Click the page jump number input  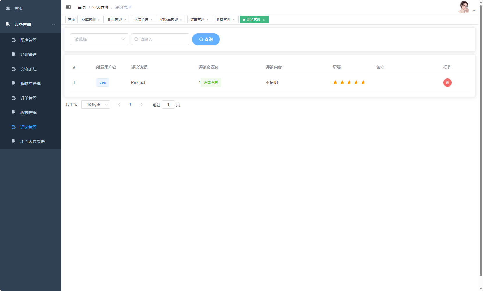click(168, 105)
